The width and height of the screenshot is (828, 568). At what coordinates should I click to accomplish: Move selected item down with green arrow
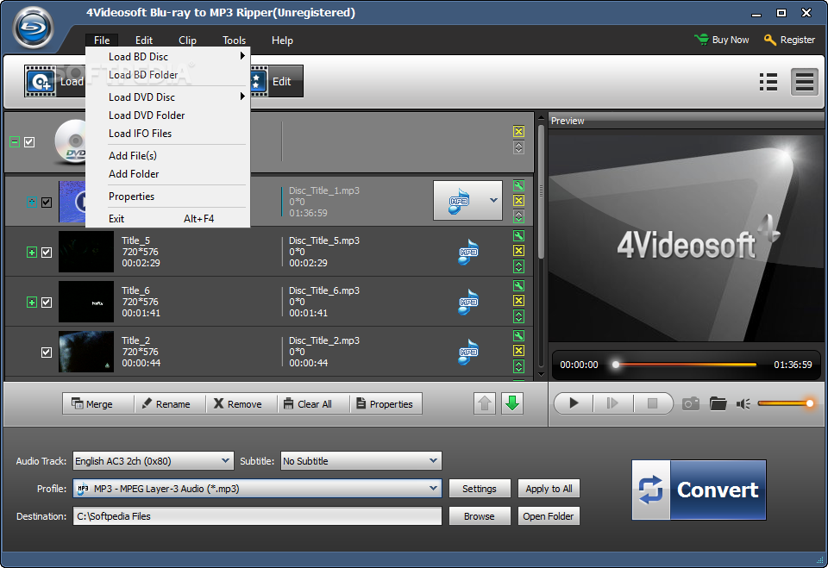[512, 404]
